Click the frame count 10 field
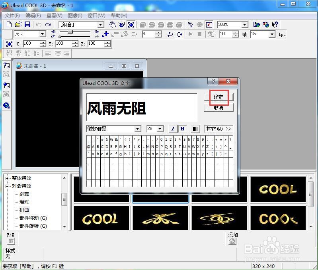 click(226, 34)
